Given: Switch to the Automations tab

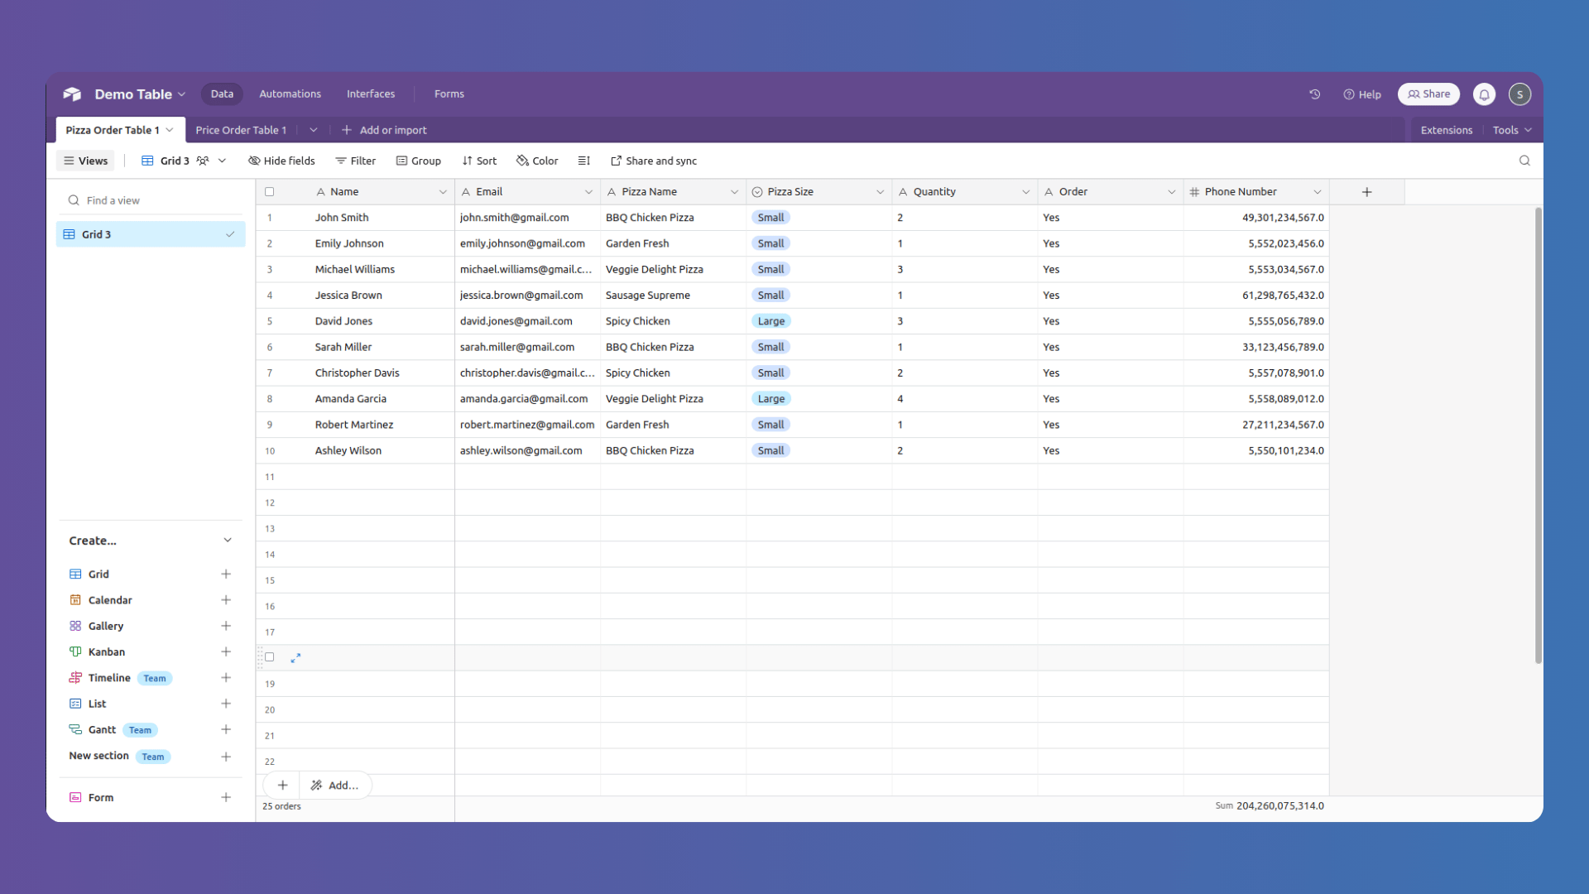Looking at the screenshot, I should point(290,94).
